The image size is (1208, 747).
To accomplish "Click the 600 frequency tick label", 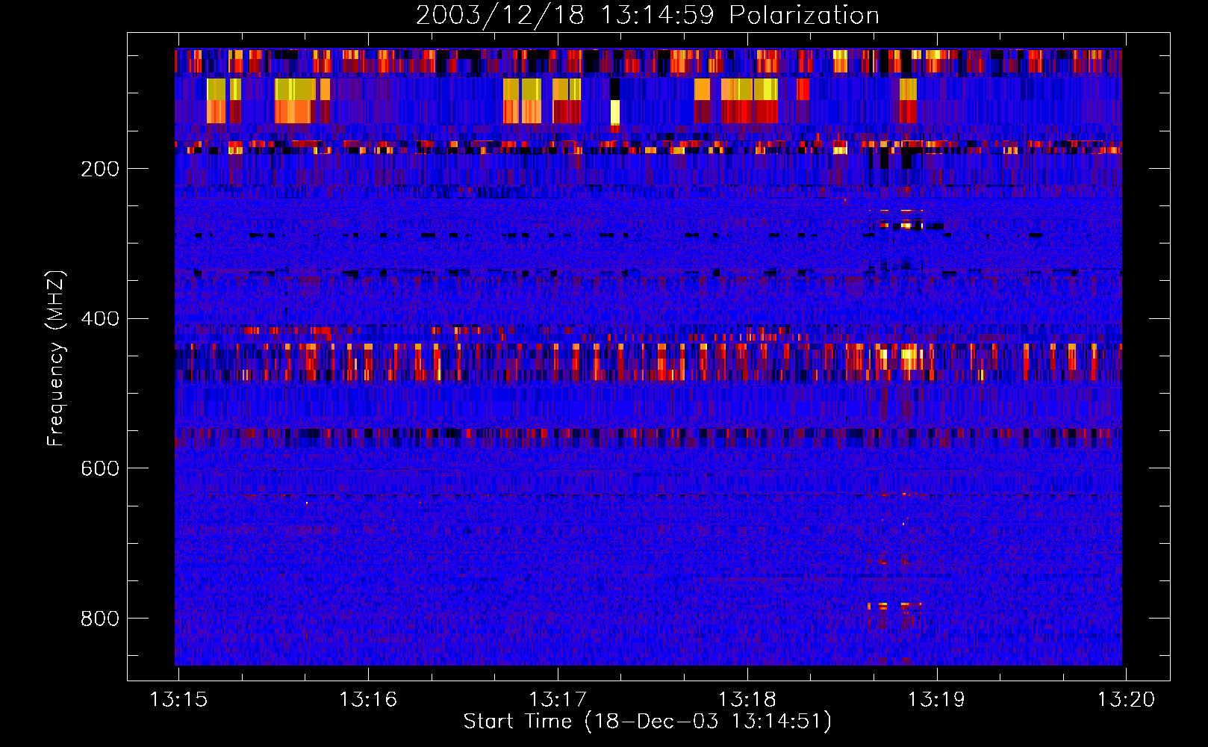I will pyautogui.click(x=100, y=468).
